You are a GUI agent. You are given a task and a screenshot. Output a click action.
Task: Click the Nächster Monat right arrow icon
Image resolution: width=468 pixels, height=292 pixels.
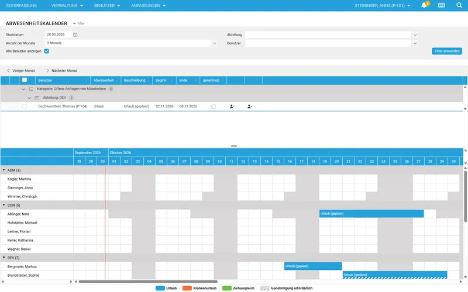[x=47, y=71]
